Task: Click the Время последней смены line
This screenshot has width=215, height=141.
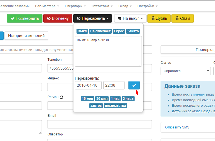Action: 193,100
